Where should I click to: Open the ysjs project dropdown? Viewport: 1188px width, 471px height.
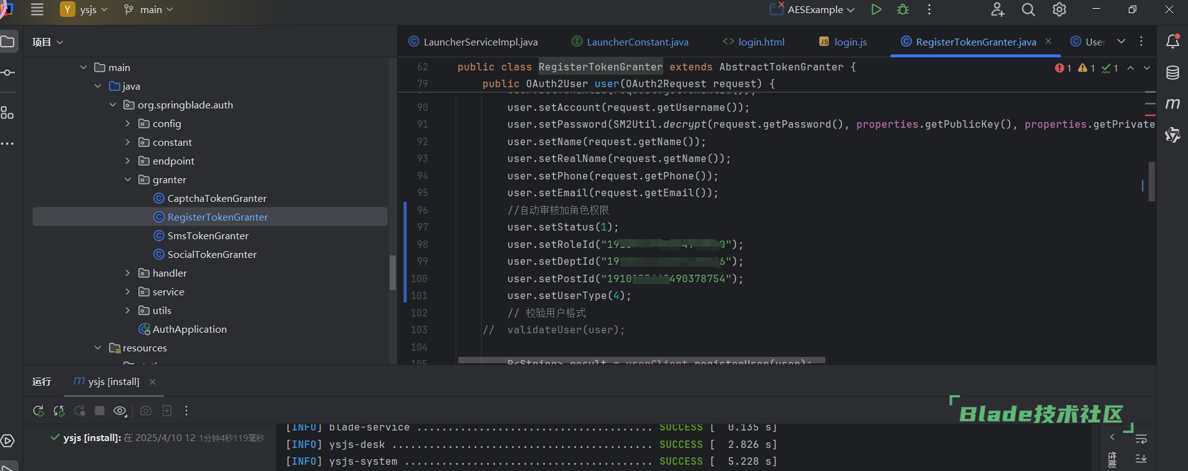click(x=84, y=9)
